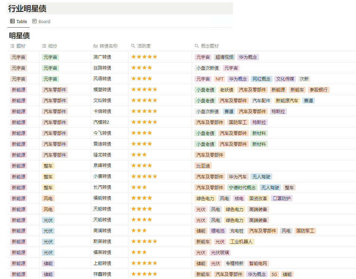Viewport: 356px width, 279px height.
Task: Click the 题材 column list icon
Action: pyautogui.click(x=12, y=46)
